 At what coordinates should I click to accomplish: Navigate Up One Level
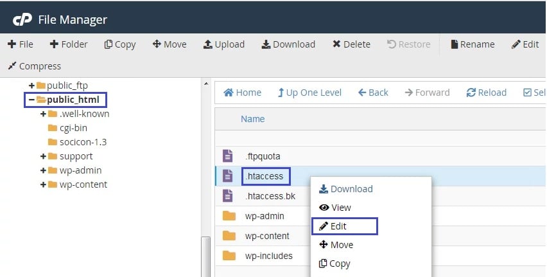point(309,93)
